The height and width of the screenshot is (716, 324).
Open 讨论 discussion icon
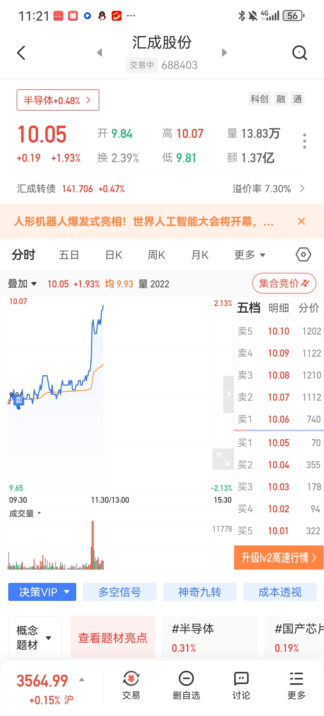coord(241,685)
